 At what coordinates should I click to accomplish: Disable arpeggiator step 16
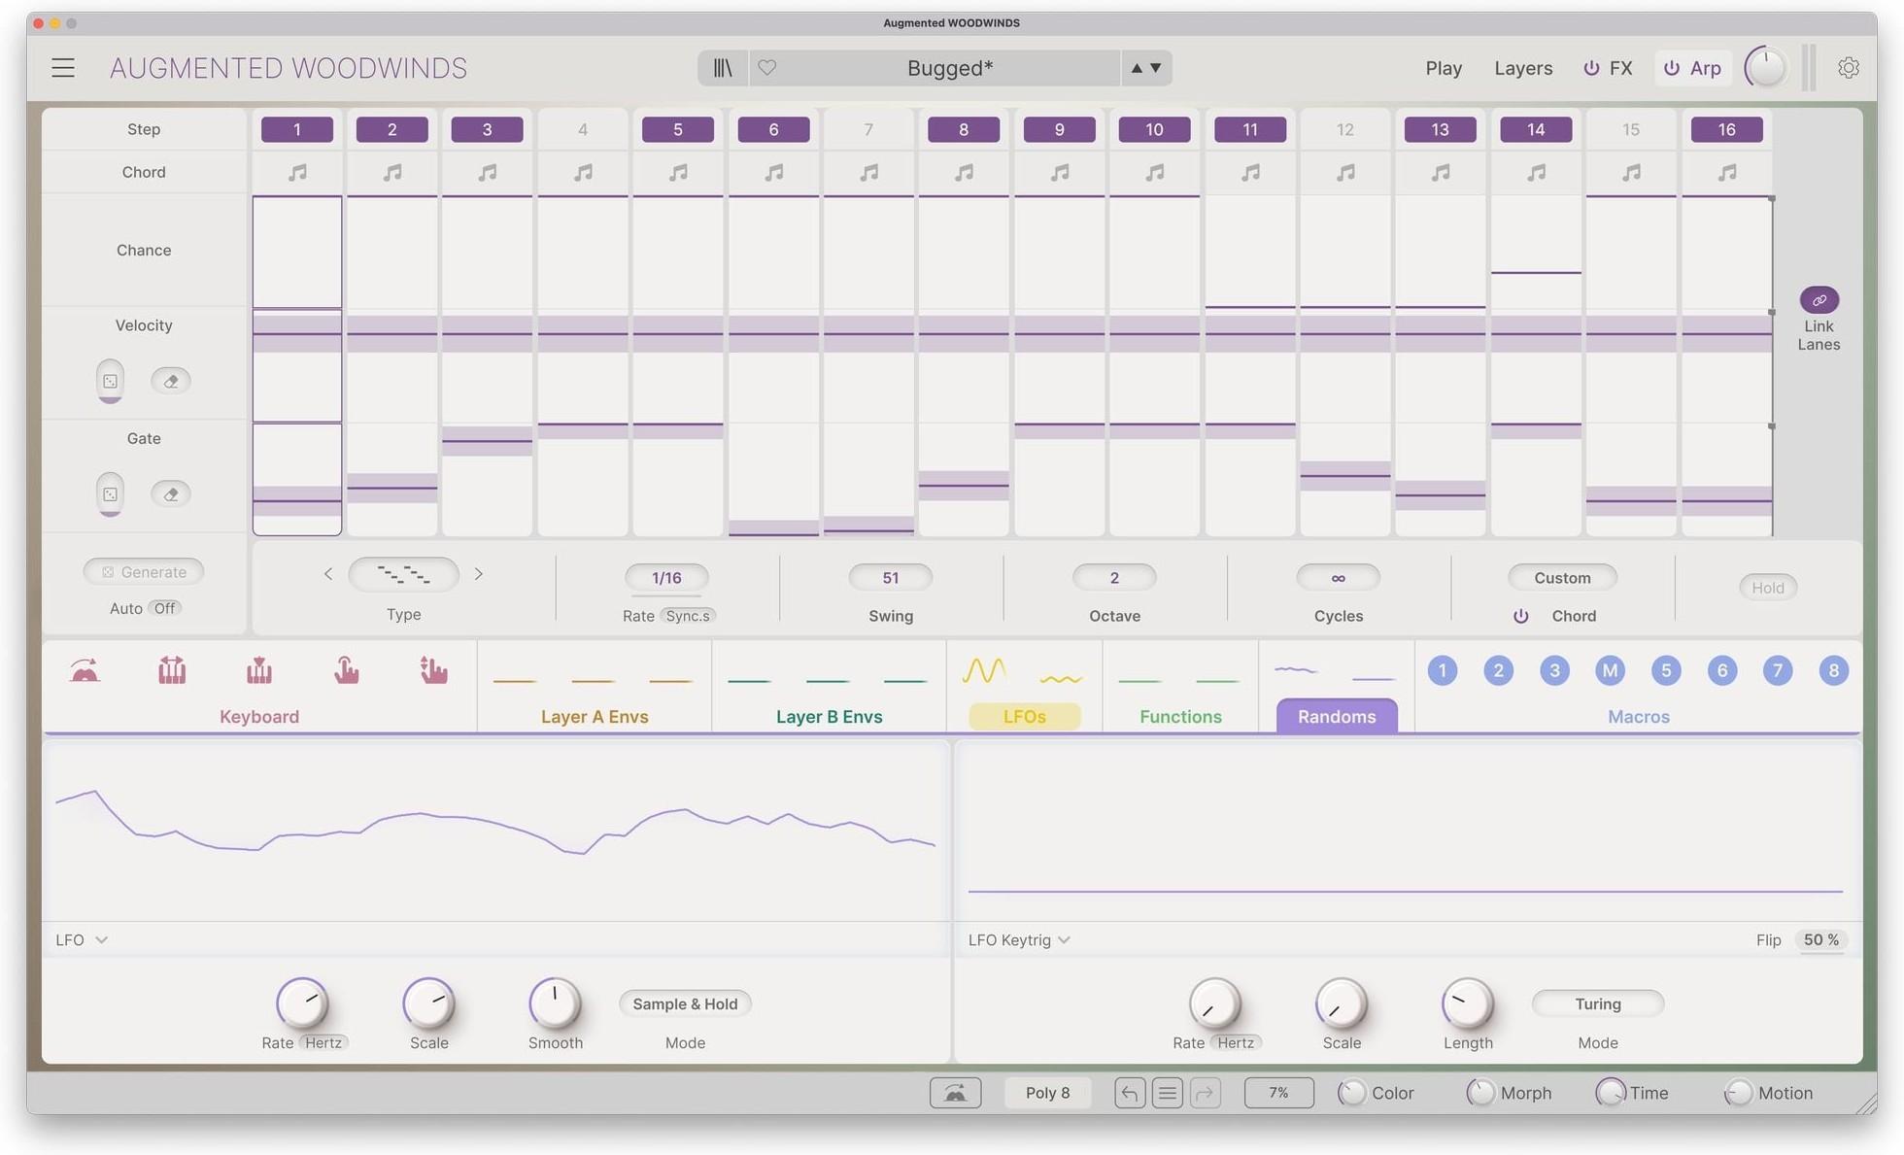1726,129
